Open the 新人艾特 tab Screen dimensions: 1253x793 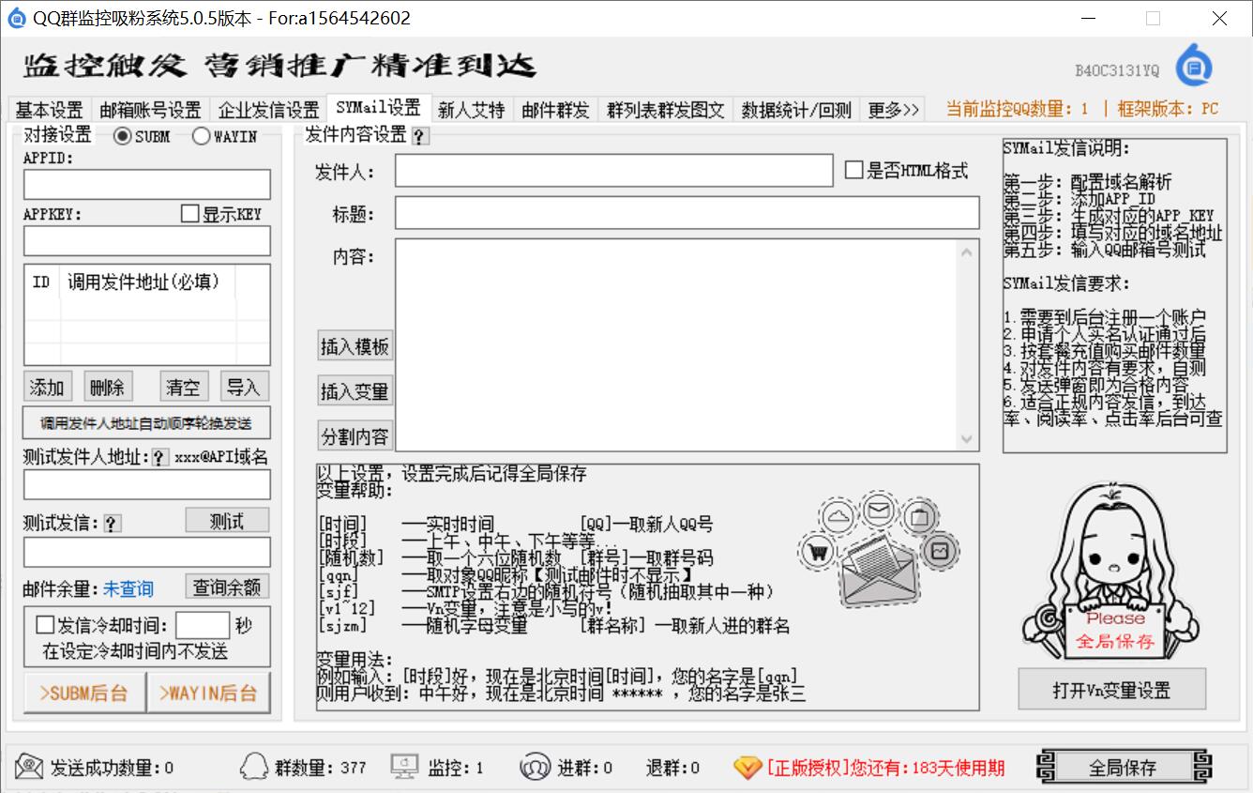472,110
